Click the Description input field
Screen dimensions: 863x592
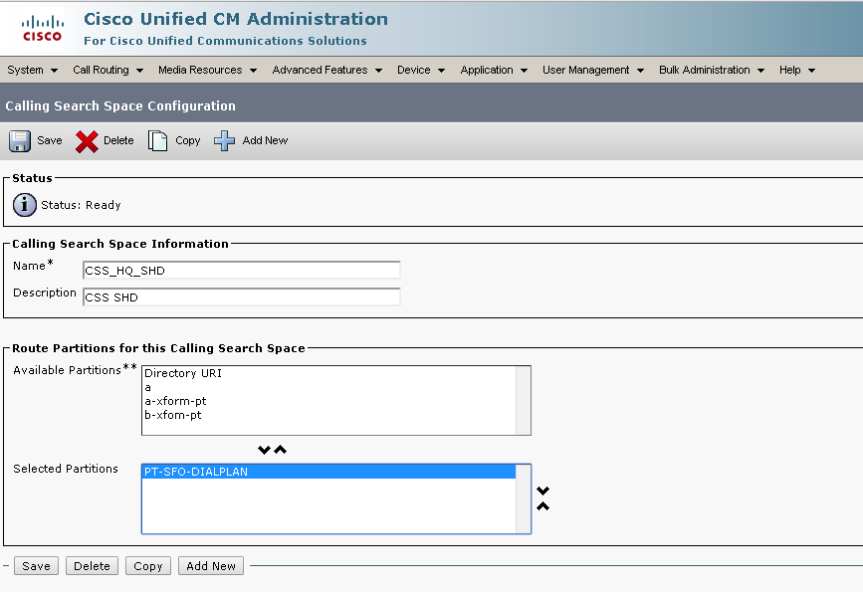(241, 297)
